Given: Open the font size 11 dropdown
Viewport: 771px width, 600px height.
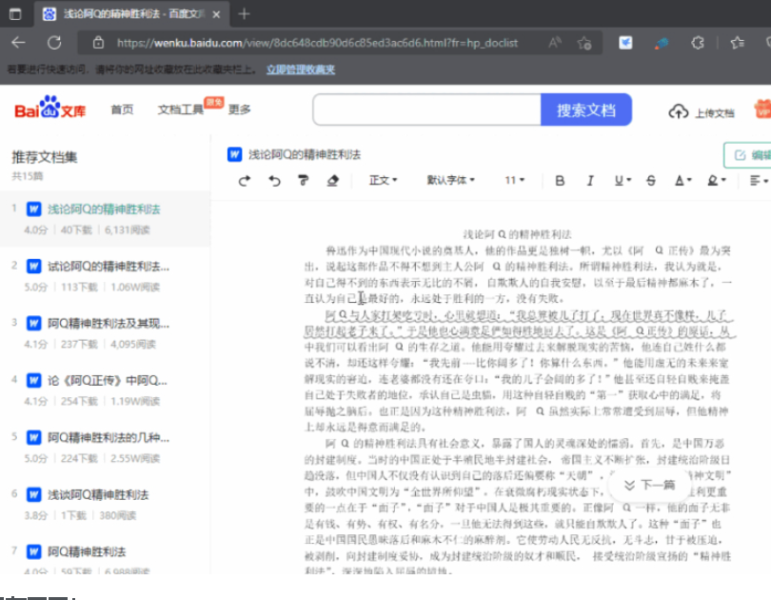Looking at the screenshot, I should tap(514, 180).
